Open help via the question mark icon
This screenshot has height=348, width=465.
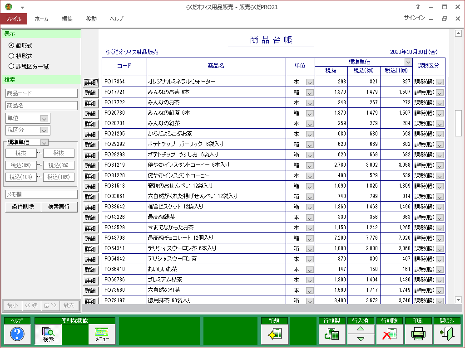(x=17, y=334)
